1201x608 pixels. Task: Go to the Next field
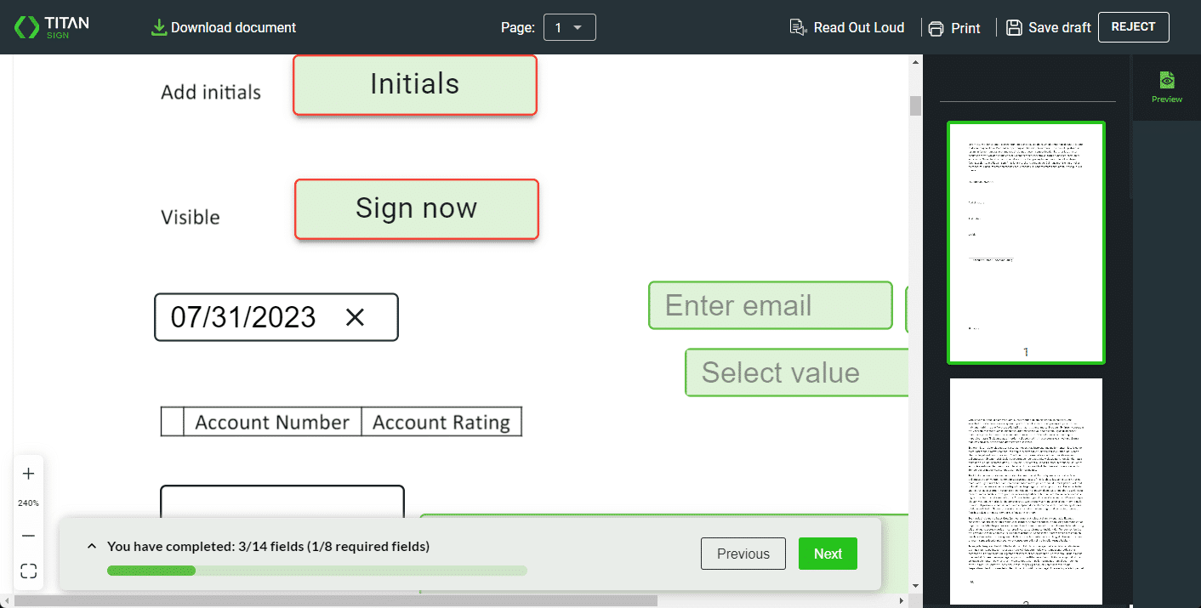tap(827, 554)
